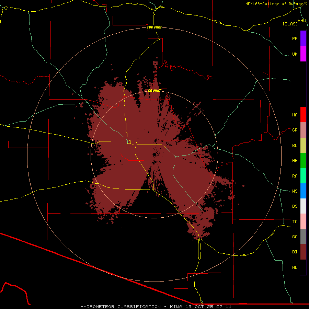
Task: Click the BI dark red legend swatch
Action: point(303,252)
